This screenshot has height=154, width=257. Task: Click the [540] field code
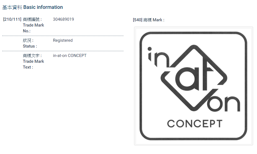click(138, 20)
